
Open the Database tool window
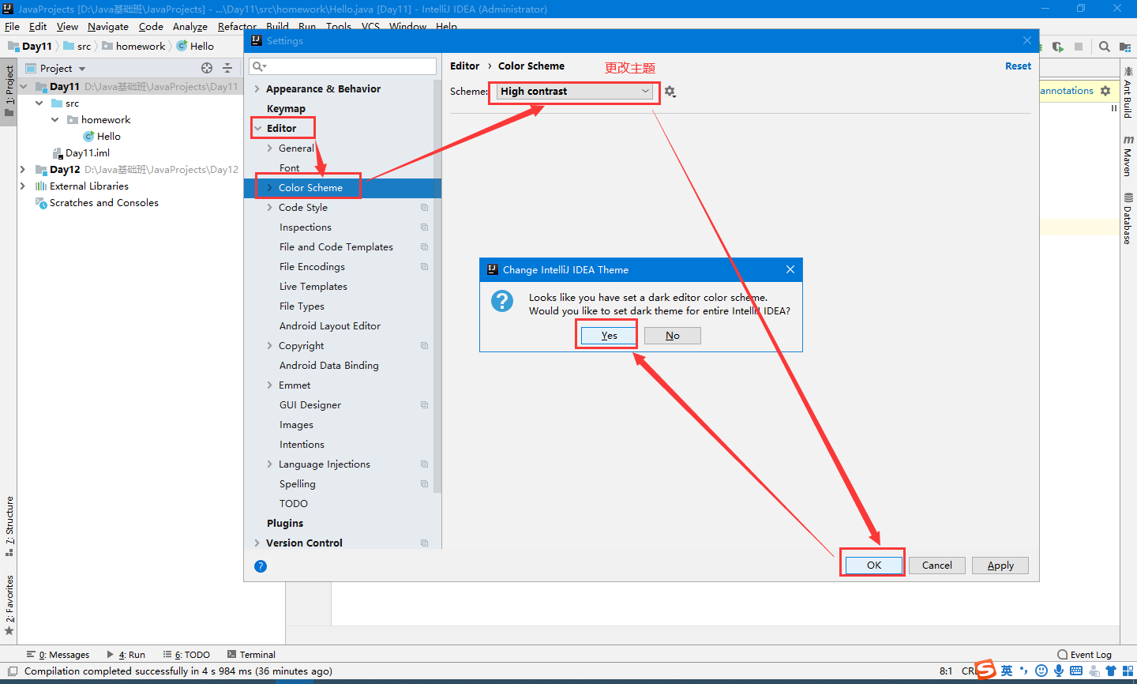coord(1128,219)
